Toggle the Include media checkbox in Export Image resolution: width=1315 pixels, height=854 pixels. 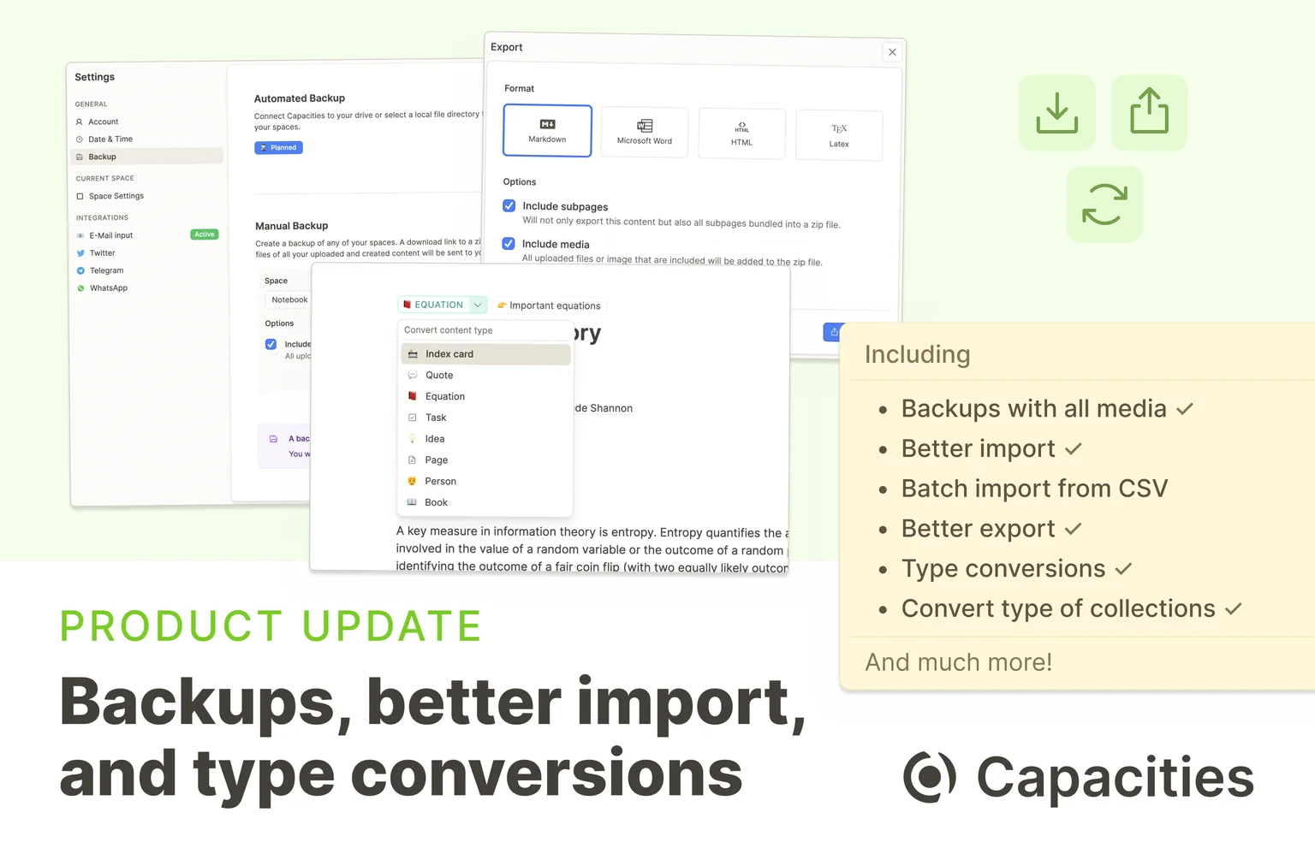[x=509, y=244]
